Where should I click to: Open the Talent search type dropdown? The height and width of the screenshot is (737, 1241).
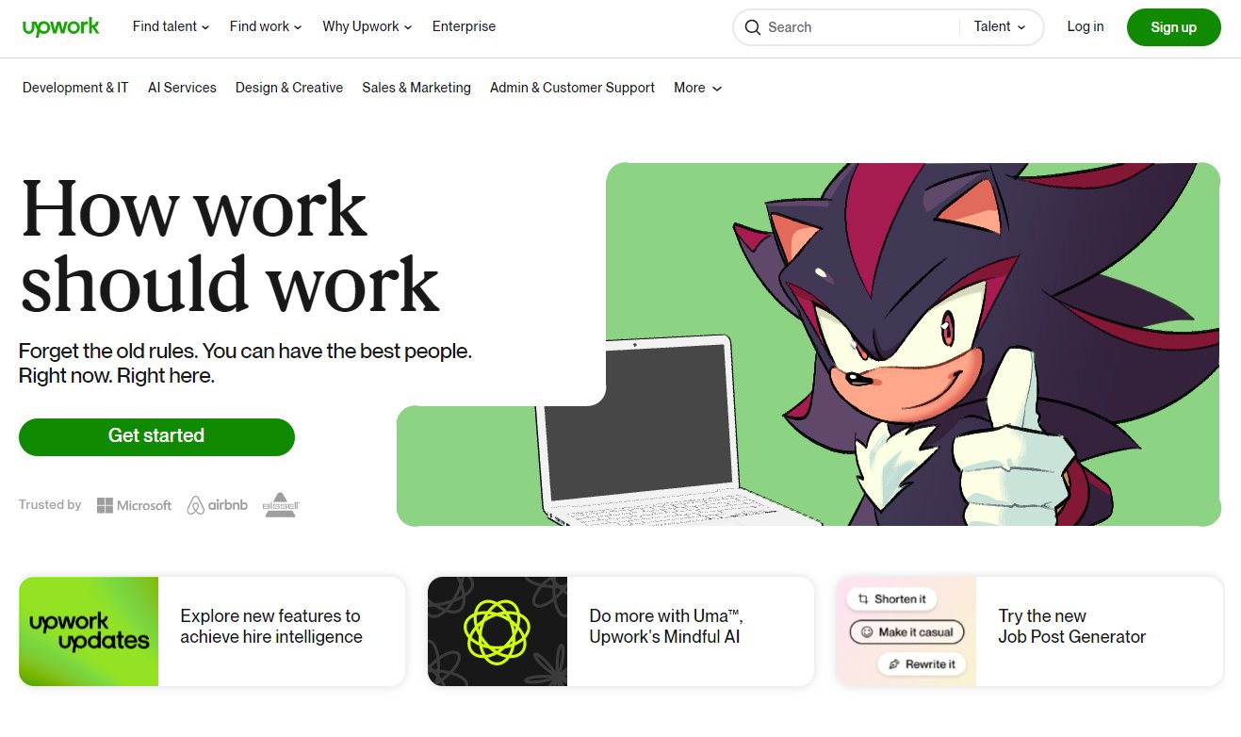tap(1000, 26)
